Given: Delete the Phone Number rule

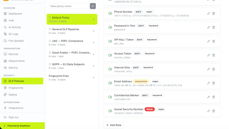Looking at the screenshot, I should pos(214,14).
